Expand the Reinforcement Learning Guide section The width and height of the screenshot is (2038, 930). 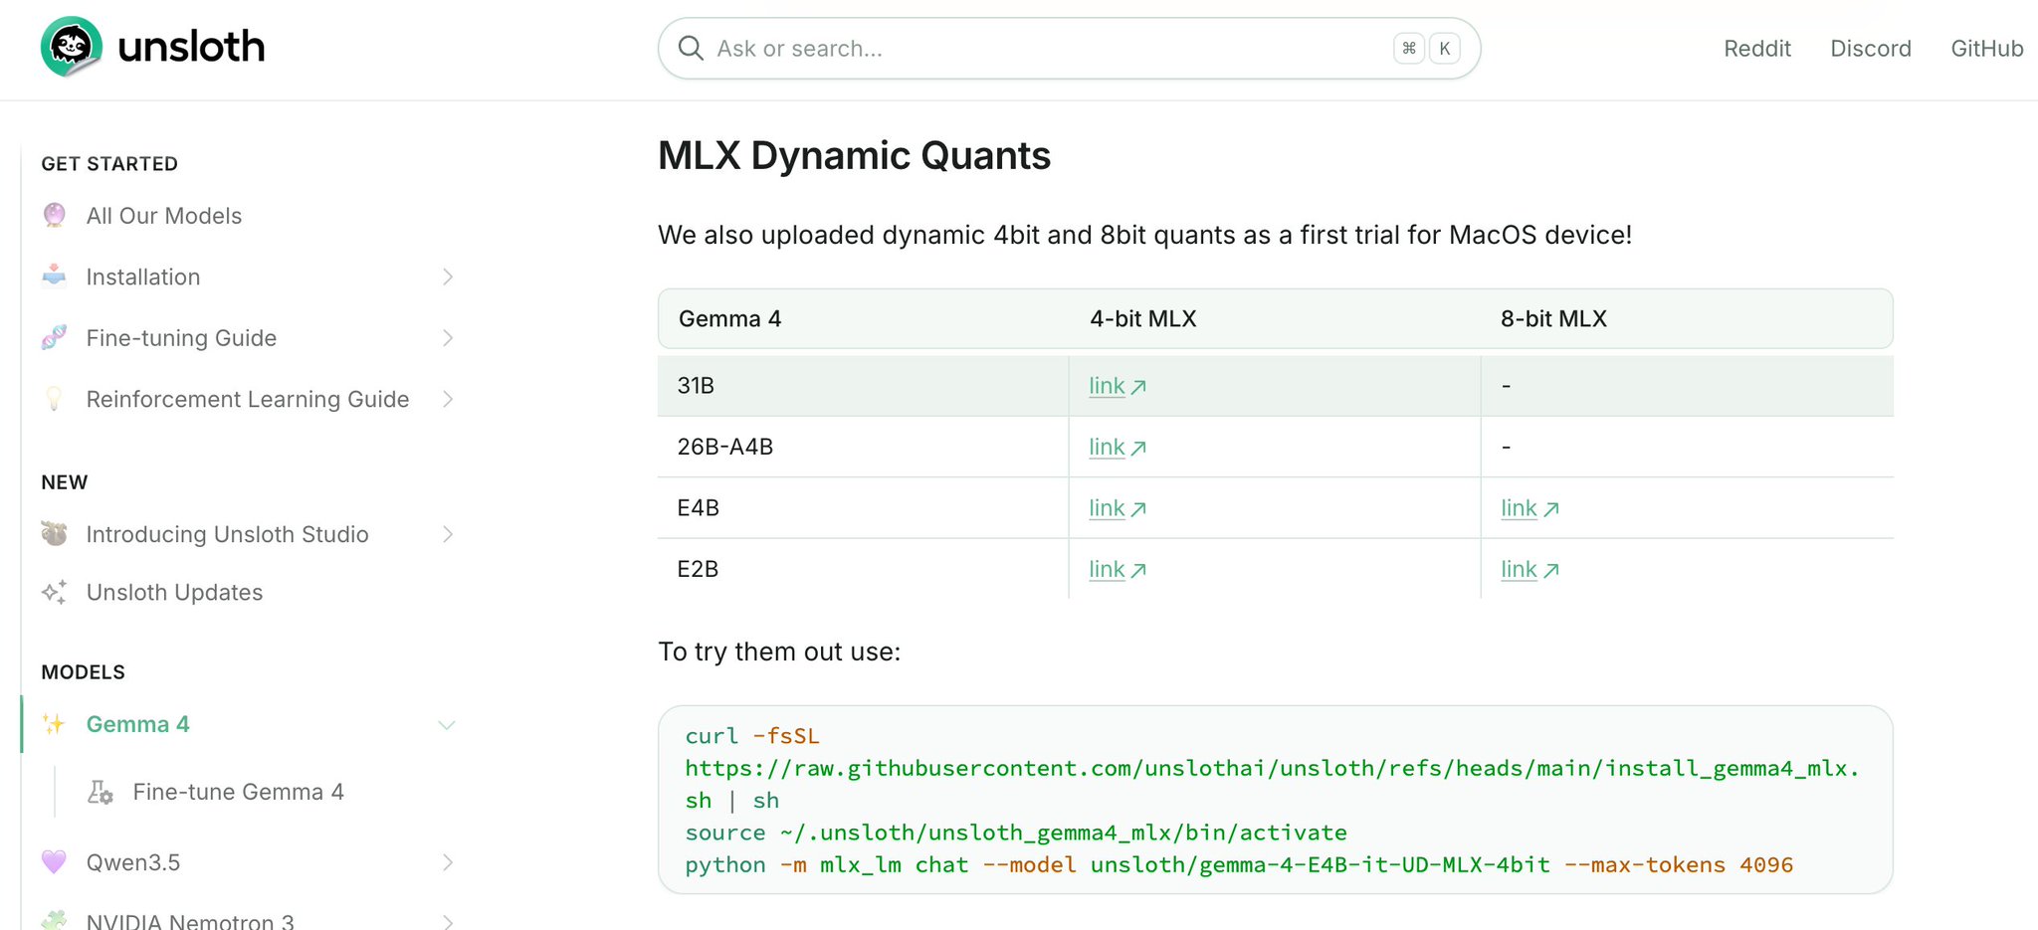(x=448, y=399)
